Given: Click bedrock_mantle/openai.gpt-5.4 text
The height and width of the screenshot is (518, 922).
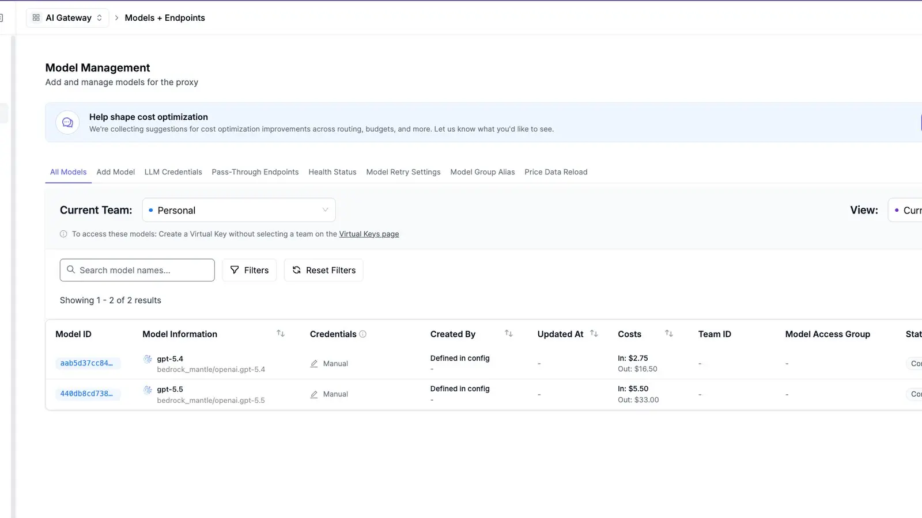Looking at the screenshot, I should tap(211, 370).
